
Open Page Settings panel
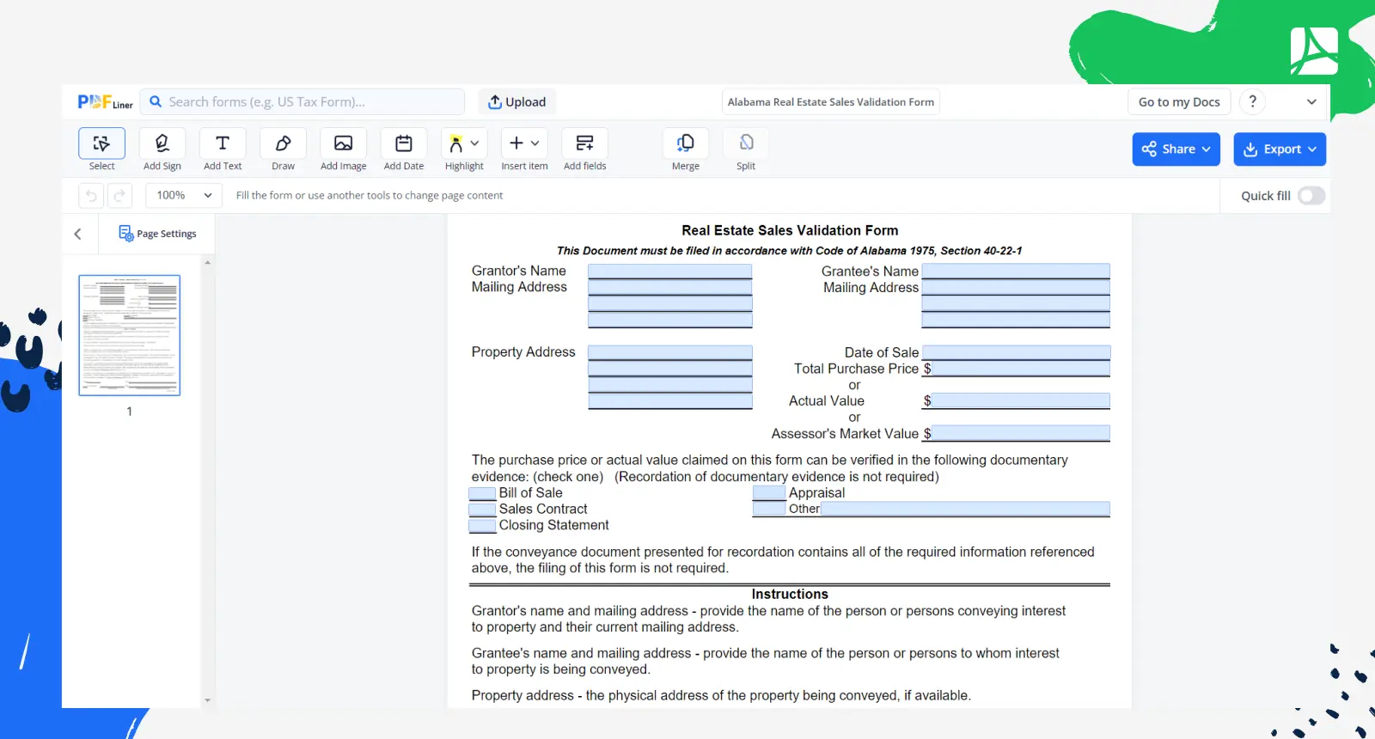click(157, 234)
